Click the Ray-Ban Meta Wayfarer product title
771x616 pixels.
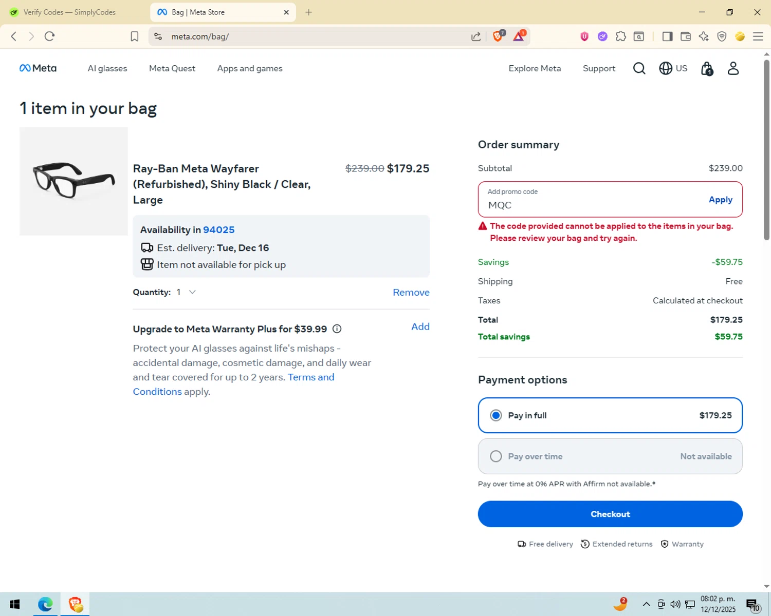[222, 184]
